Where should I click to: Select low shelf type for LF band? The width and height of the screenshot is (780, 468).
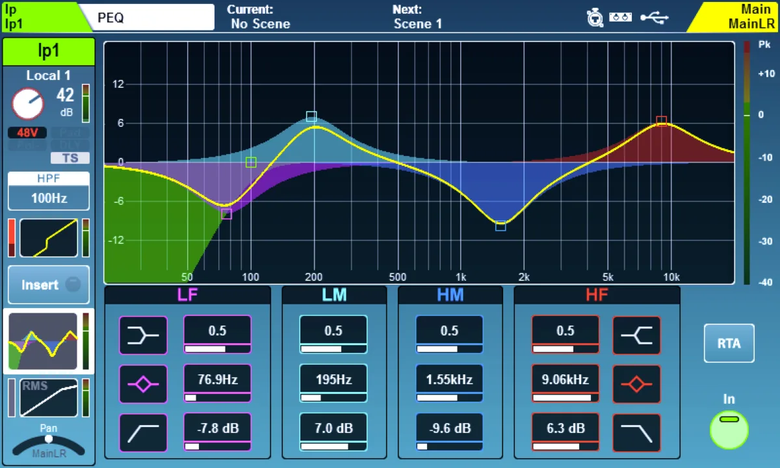(143, 335)
